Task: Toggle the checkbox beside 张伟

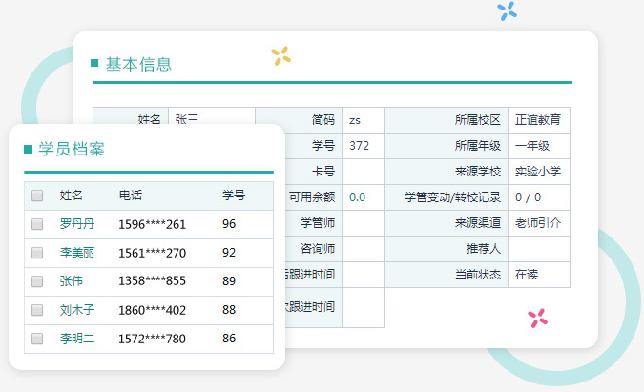Action: (x=37, y=281)
